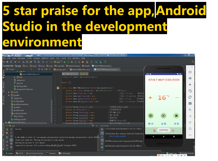
Task: Open the TODO tool window tab
Action: [19, 153]
